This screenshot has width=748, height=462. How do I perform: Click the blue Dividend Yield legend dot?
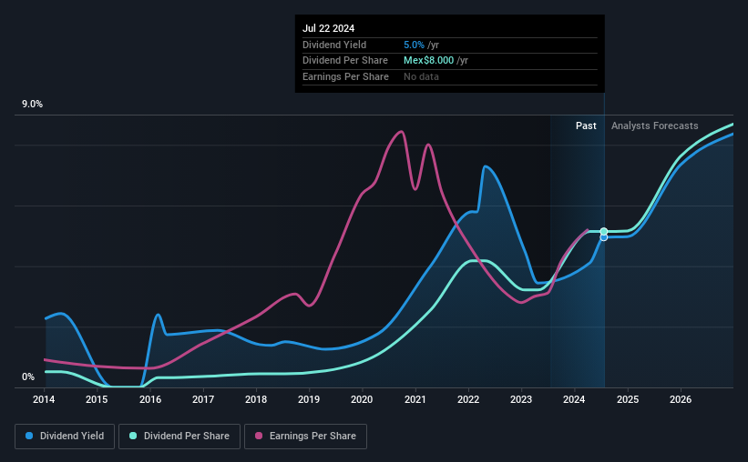pyautogui.click(x=29, y=436)
